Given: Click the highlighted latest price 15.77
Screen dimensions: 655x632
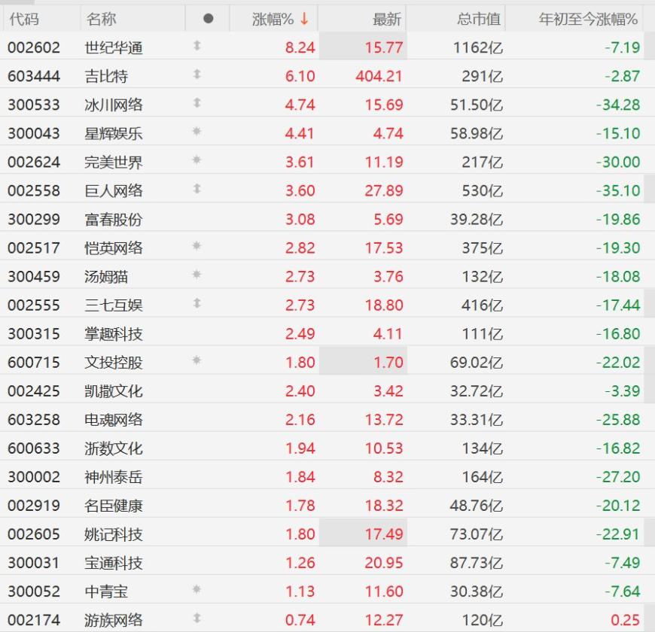Looking at the screenshot, I should click(x=384, y=47).
